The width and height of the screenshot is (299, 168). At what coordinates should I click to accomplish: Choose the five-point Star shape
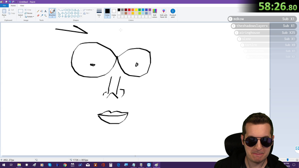(65, 16)
